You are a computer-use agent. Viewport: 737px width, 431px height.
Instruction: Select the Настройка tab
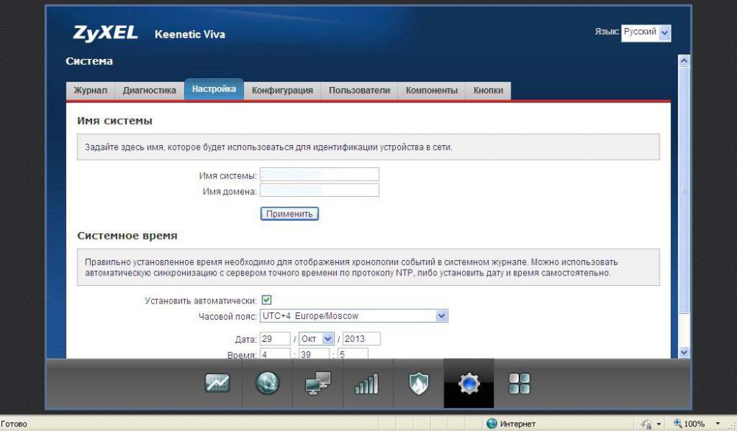click(214, 89)
